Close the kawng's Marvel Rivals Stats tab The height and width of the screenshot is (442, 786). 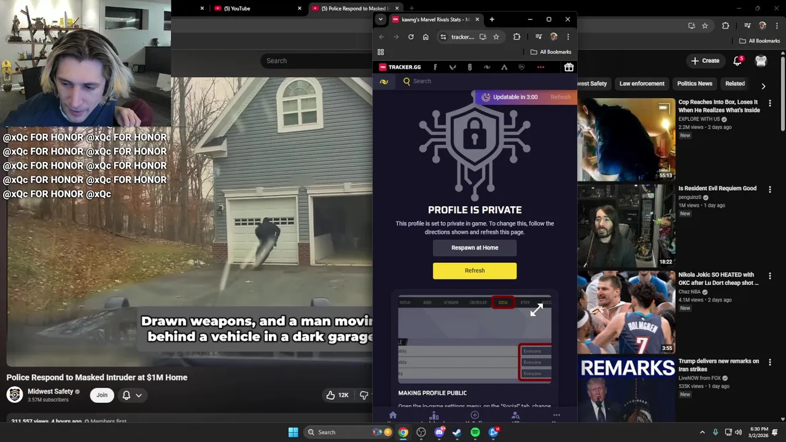pyautogui.click(x=477, y=20)
